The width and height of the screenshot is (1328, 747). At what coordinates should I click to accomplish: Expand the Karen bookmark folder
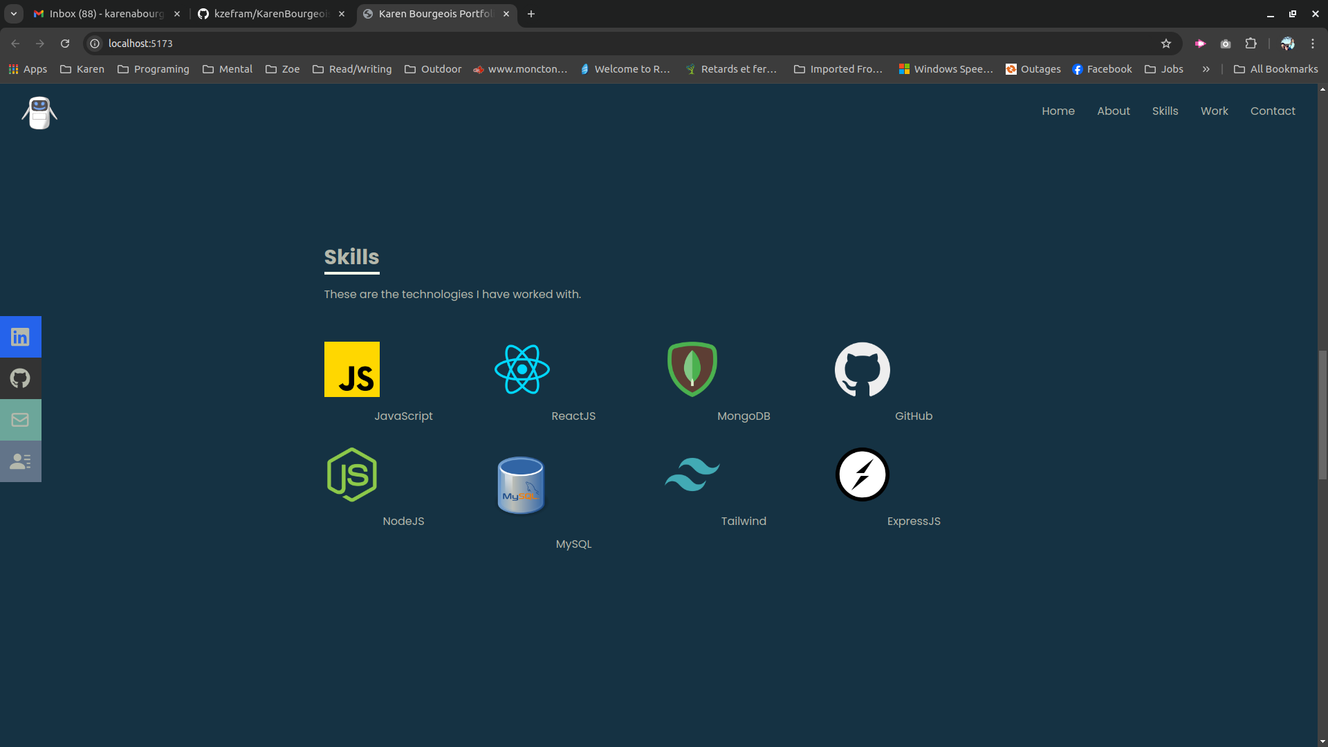point(82,69)
